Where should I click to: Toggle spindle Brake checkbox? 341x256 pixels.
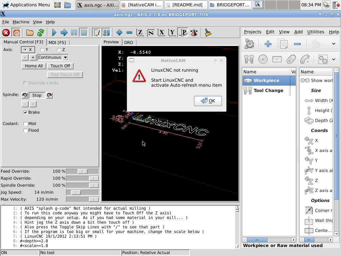(25, 112)
